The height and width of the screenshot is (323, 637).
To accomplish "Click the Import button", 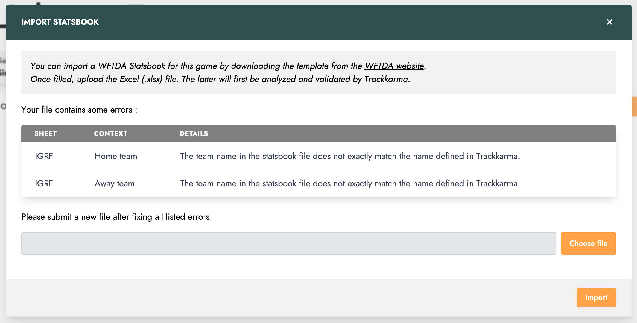I will (x=596, y=297).
